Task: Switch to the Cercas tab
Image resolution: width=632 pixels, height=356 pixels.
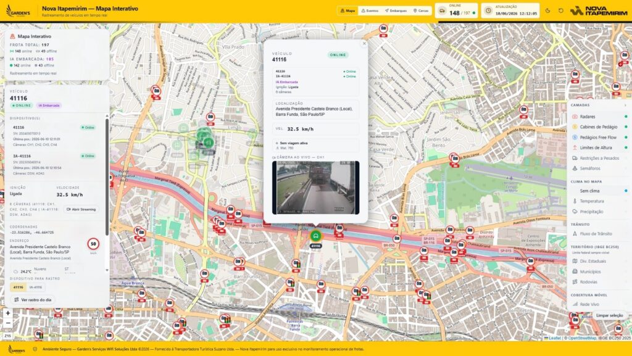Action: (421, 11)
